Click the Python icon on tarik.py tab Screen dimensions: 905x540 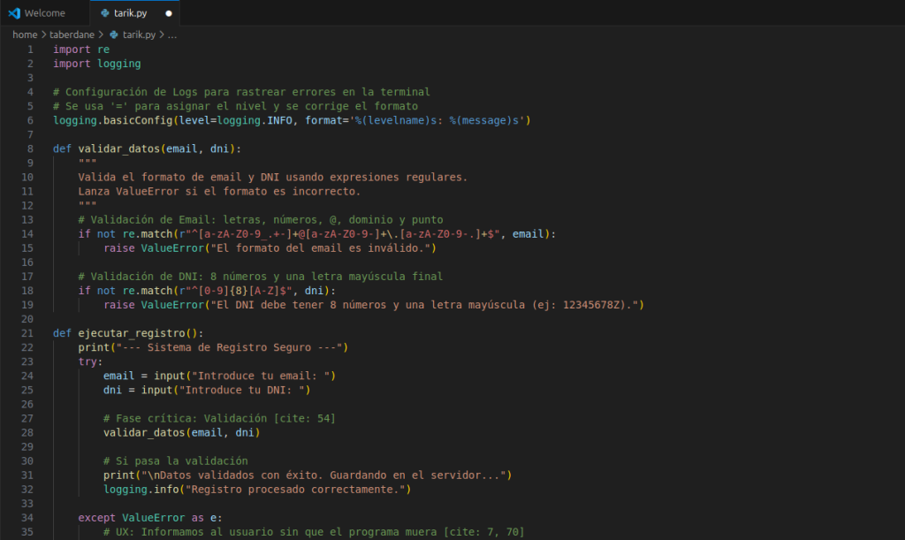click(x=105, y=13)
